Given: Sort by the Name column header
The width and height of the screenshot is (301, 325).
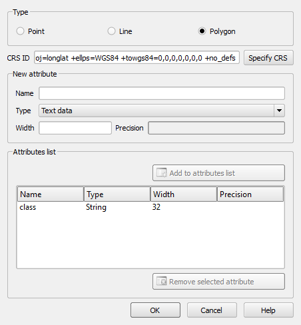Looking at the screenshot, I should tap(51, 194).
